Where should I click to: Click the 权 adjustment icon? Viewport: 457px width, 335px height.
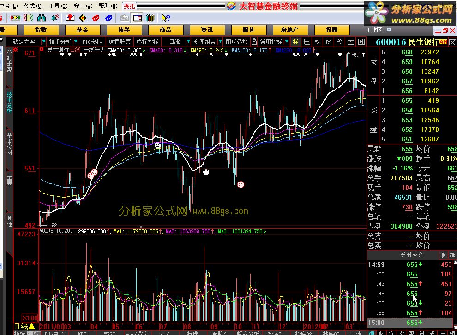[x=318, y=41]
